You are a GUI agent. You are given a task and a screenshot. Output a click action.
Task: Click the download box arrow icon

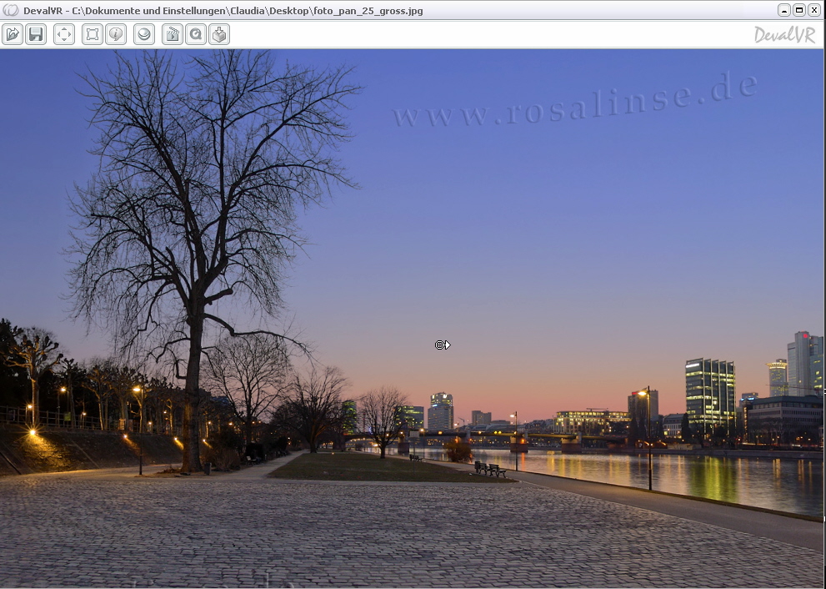click(x=219, y=34)
